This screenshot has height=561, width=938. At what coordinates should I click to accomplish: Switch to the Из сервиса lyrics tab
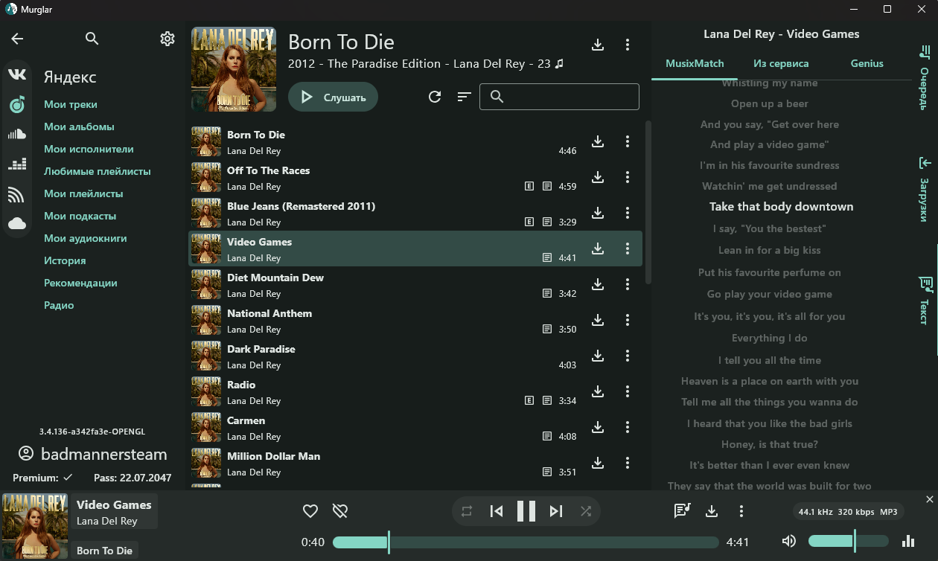point(780,64)
